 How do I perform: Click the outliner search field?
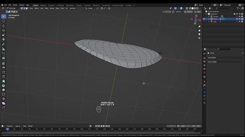tap(223, 8)
